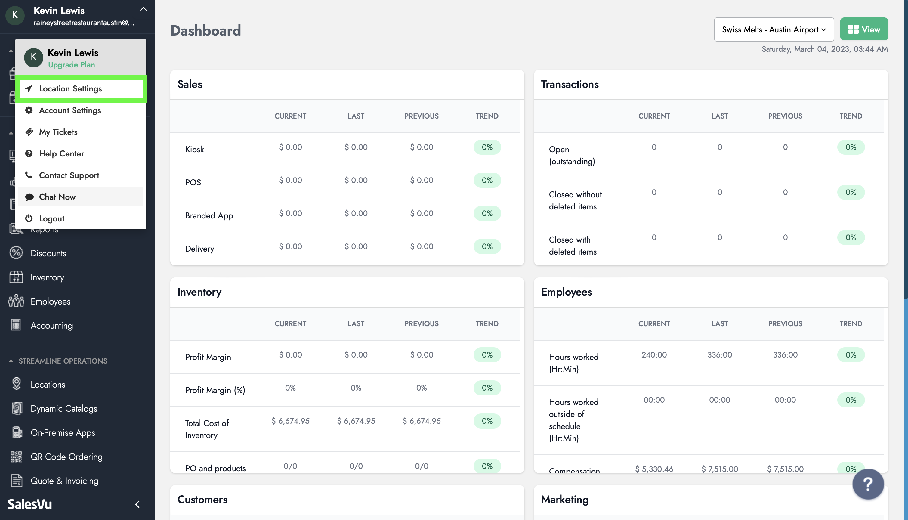Open Location Settings from the user menu

81,88
